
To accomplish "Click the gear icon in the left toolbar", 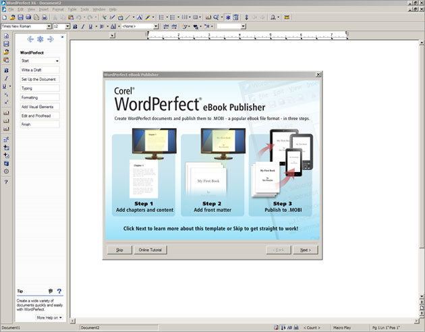I will pos(6,171).
